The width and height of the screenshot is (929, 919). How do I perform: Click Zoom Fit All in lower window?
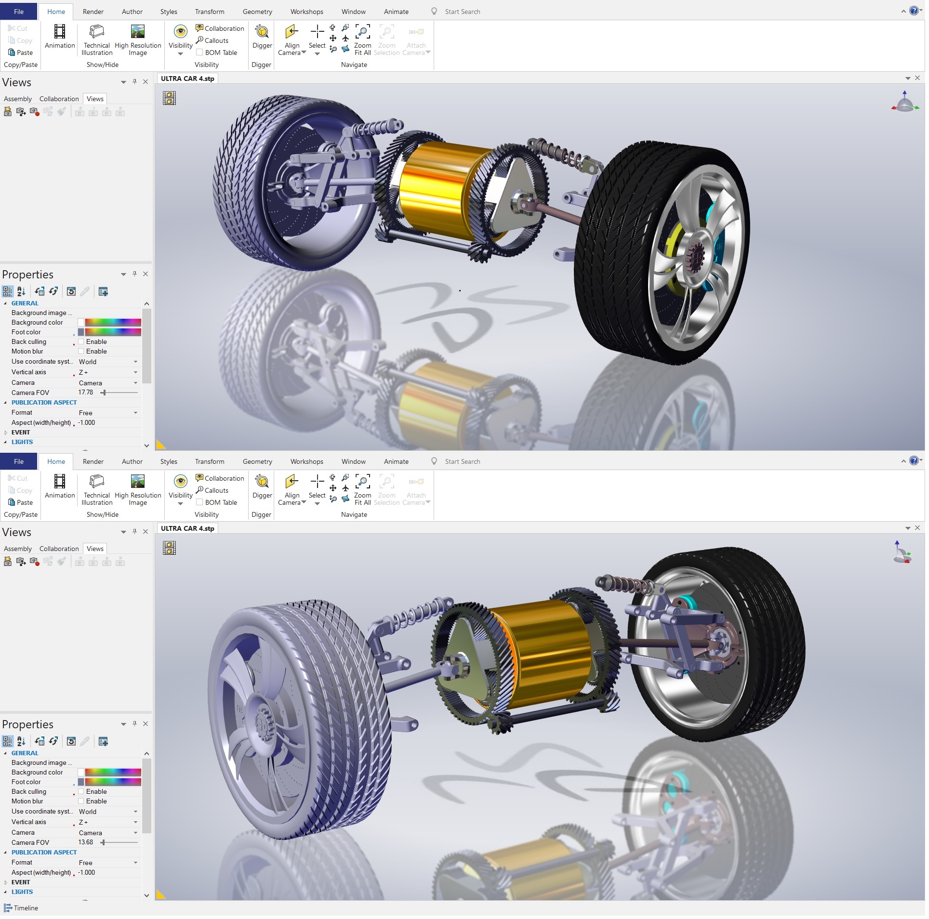click(x=363, y=490)
